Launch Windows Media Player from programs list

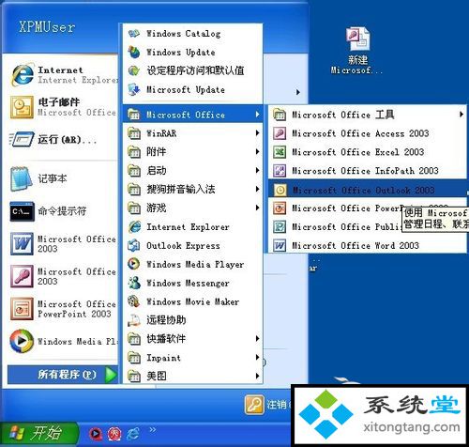click(192, 265)
